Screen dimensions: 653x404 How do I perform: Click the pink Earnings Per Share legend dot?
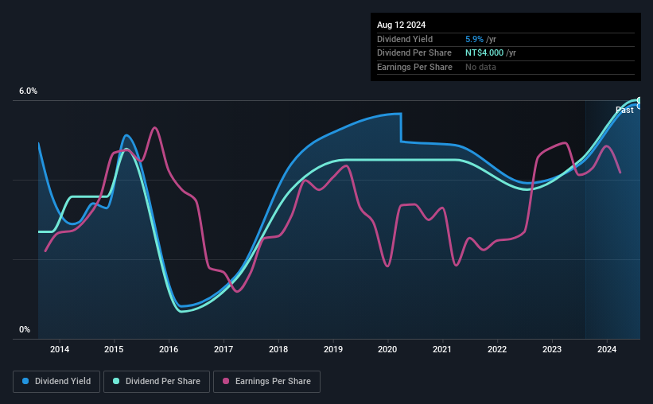click(x=226, y=381)
